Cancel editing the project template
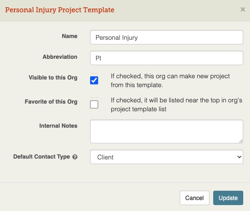Image resolution: width=250 pixels, height=211 pixels. click(194, 198)
